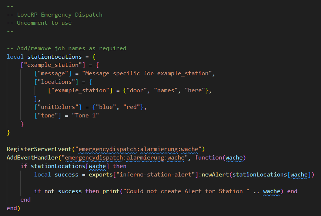Click the string "Message specific for example_station"
This screenshot has width=321, height=216.
click(147, 73)
